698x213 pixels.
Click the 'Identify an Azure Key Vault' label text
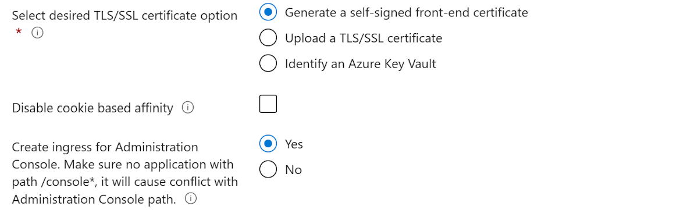click(361, 63)
